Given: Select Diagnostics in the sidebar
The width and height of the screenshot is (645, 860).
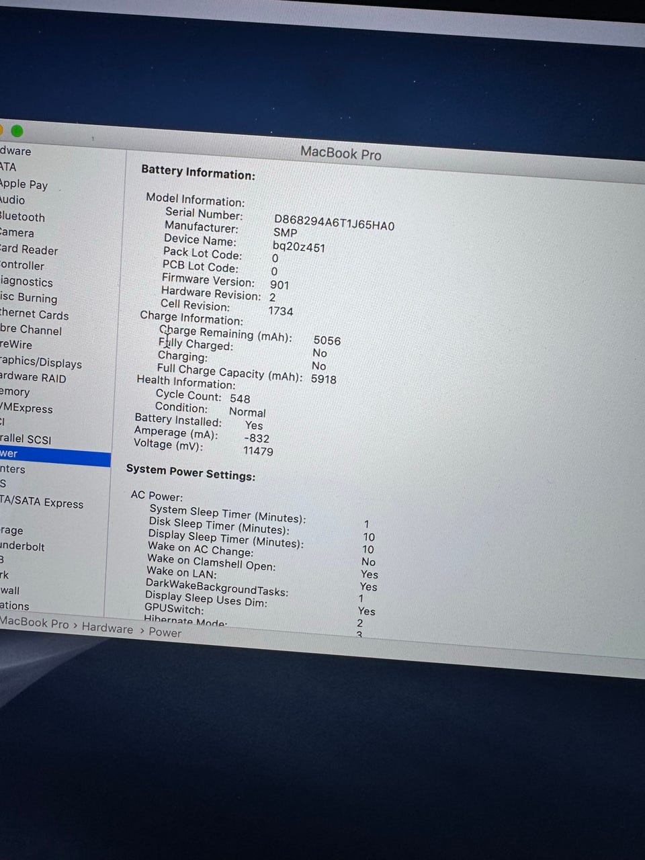Looking at the screenshot, I should 27,282.
